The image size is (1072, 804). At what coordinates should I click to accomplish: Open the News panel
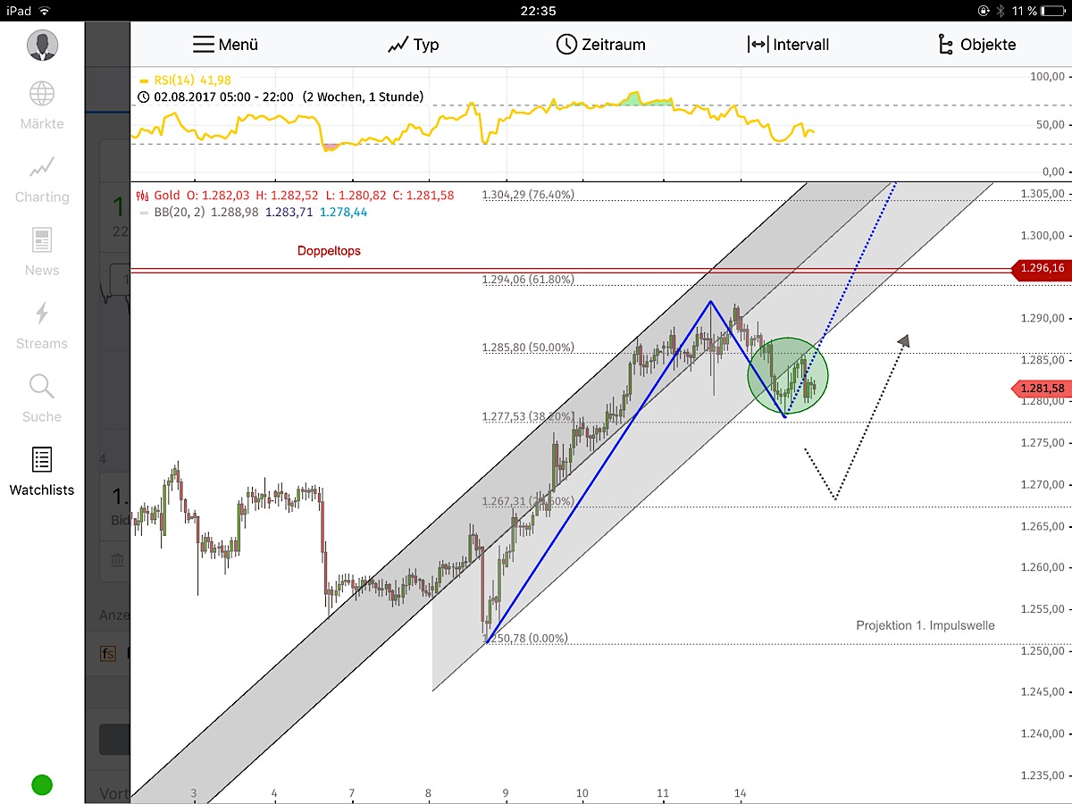(40, 249)
